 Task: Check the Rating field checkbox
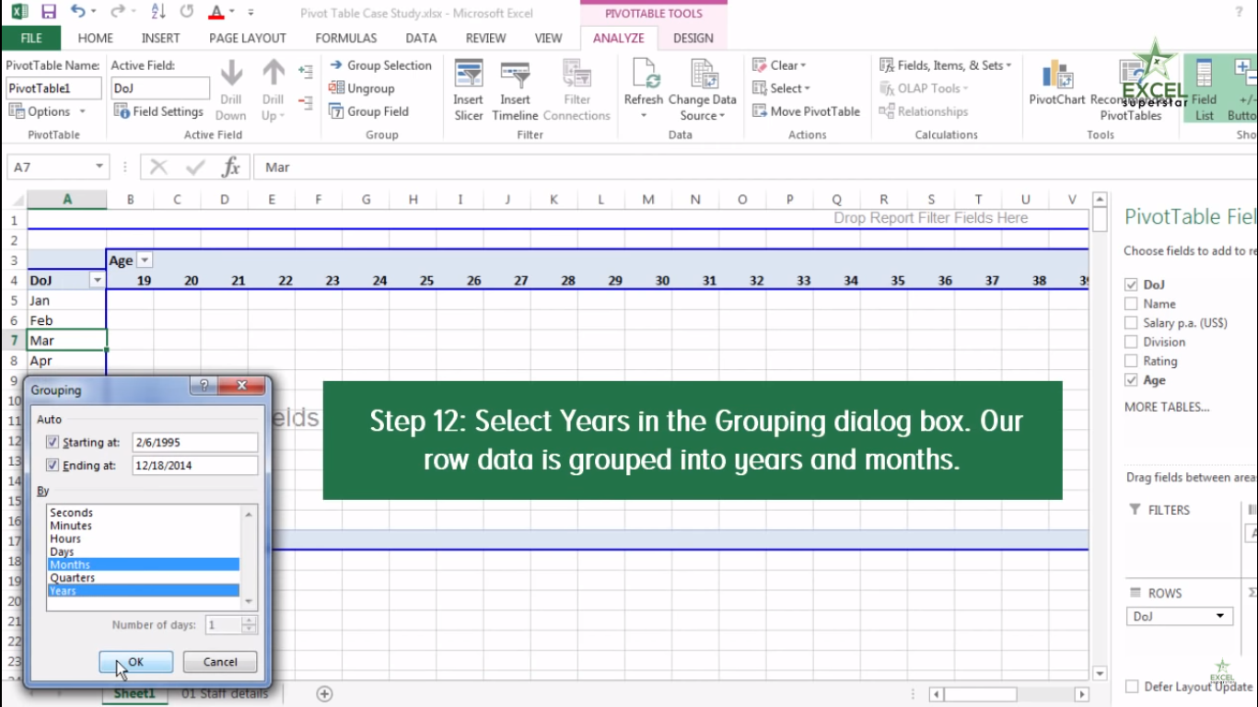(x=1131, y=362)
